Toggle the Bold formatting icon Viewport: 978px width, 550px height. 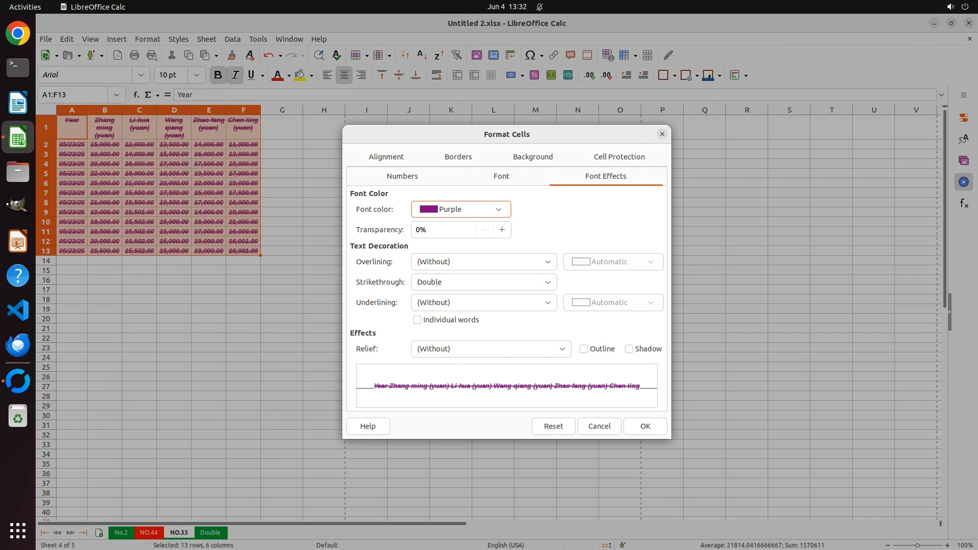[x=218, y=75]
